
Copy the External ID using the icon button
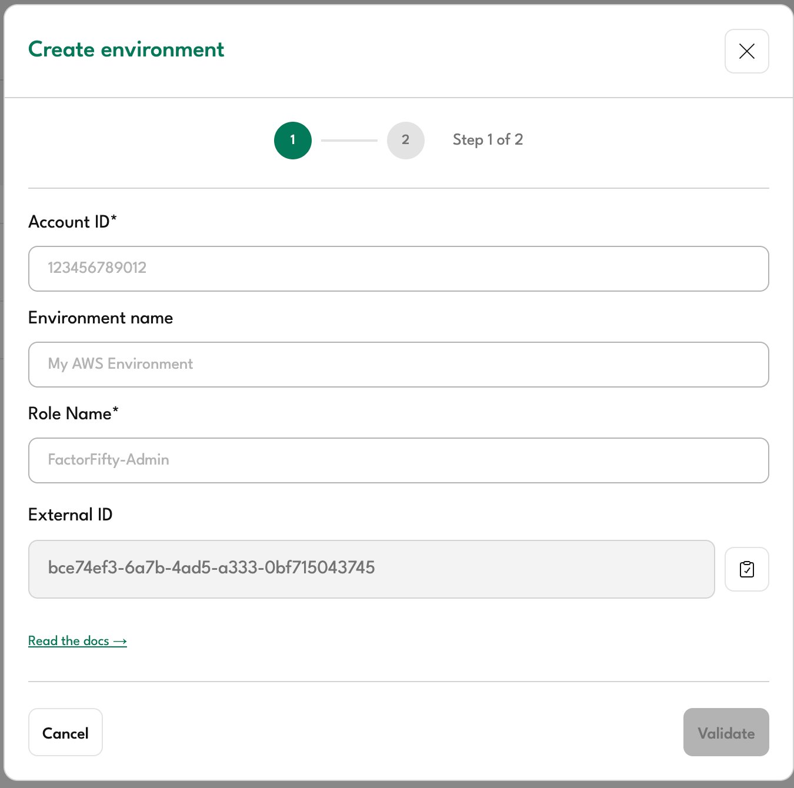[x=746, y=569]
